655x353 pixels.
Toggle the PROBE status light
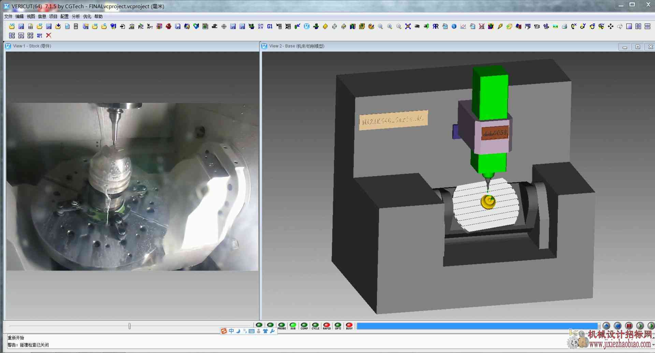pyautogui.click(x=282, y=326)
